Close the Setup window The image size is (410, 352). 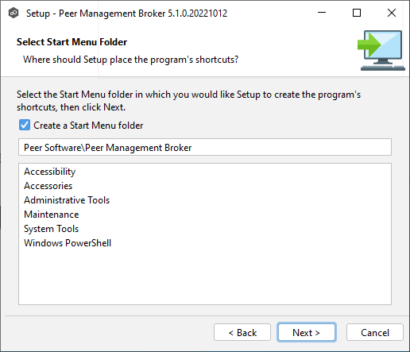click(x=392, y=13)
